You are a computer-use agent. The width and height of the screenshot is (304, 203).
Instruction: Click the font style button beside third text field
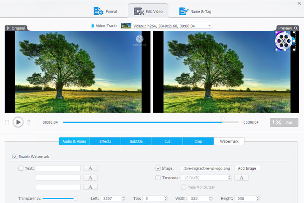pyautogui.click(x=90, y=187)
